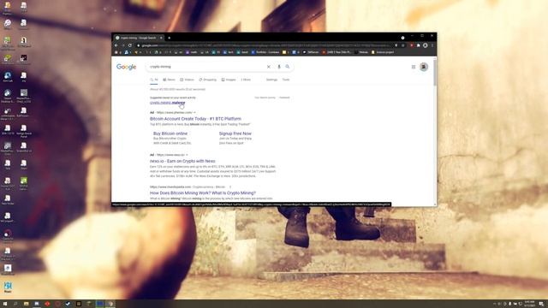Open the Google account avatar
This screenshot has height=308, width=548.
(424, 67)
